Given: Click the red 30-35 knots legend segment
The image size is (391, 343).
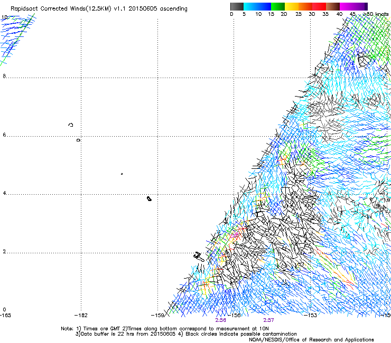Looking at the screenshot, I should tap(319, 6).
